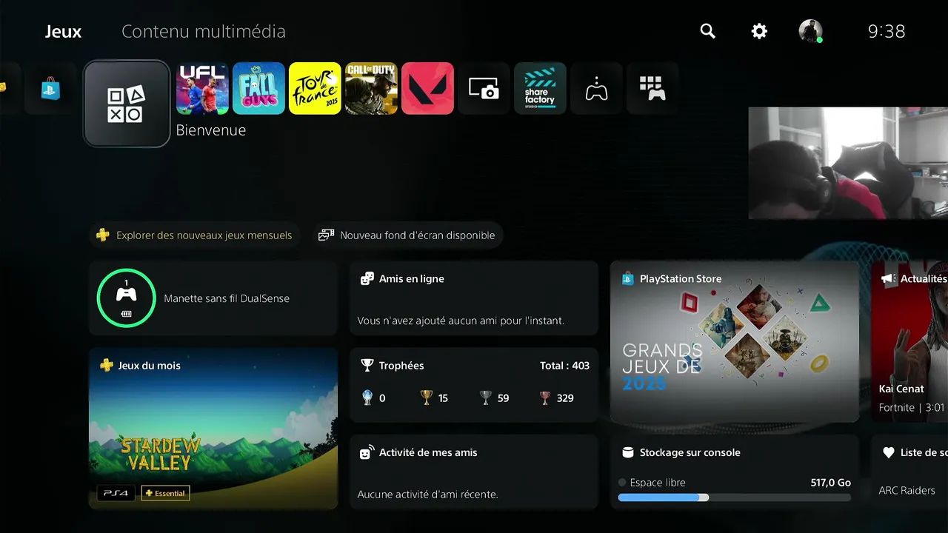The width and height of the screenshot is (948, 533).
Task: Launch the red Valorant game tile
Action: [x=427, y=89]
